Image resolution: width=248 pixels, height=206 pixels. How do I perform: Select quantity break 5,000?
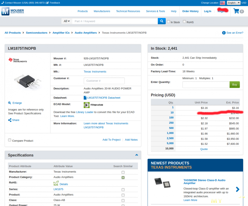click(170, 143)
